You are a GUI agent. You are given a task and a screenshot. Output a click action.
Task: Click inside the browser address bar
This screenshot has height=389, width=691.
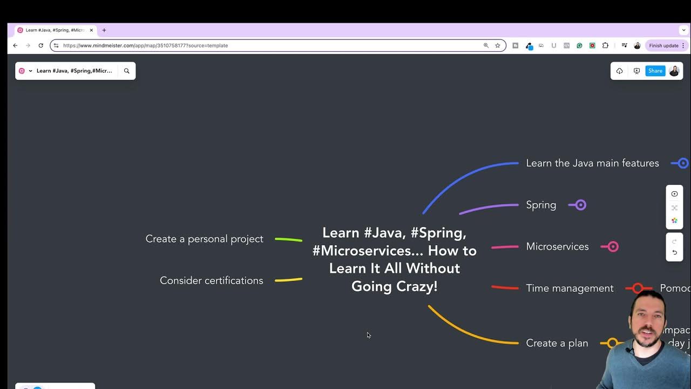click(216, 45)
